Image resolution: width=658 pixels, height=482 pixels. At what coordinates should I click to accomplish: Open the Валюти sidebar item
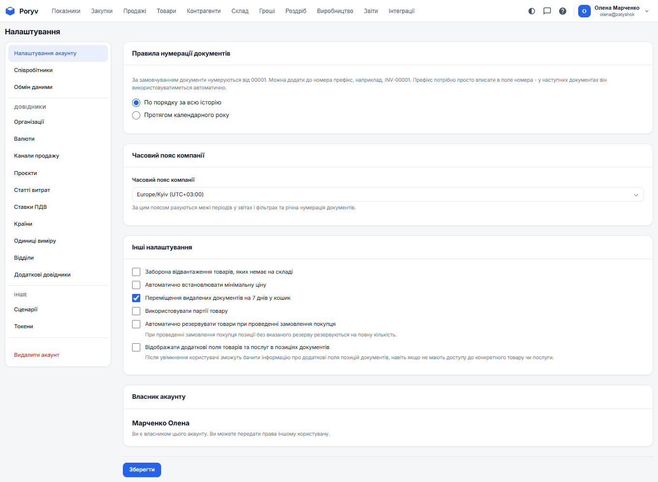[58, 139]
